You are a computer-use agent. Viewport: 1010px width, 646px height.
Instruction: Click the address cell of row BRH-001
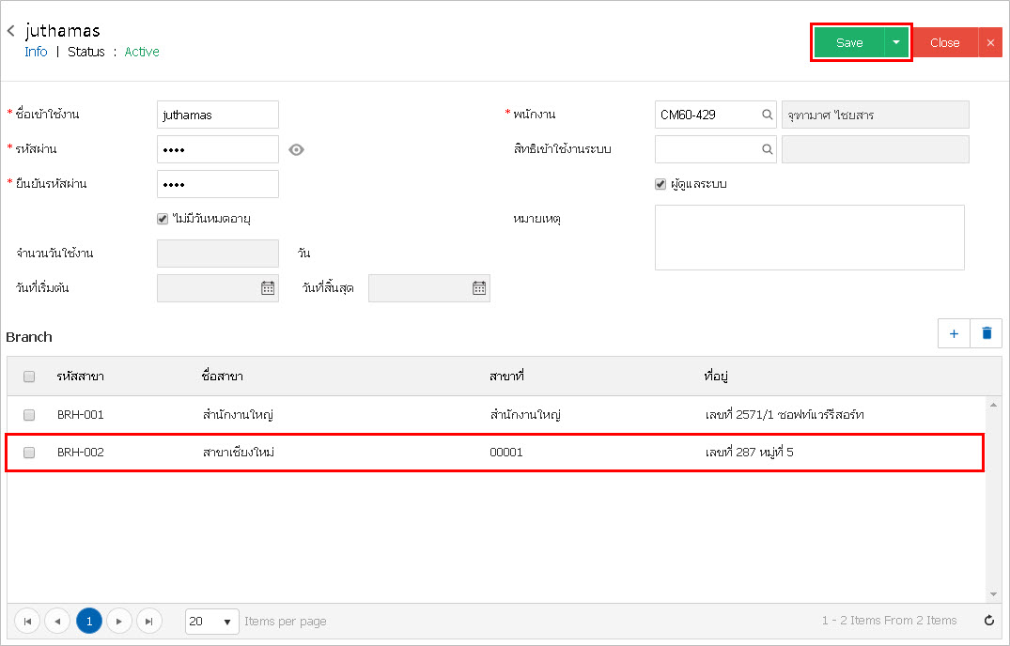[785, 415]
